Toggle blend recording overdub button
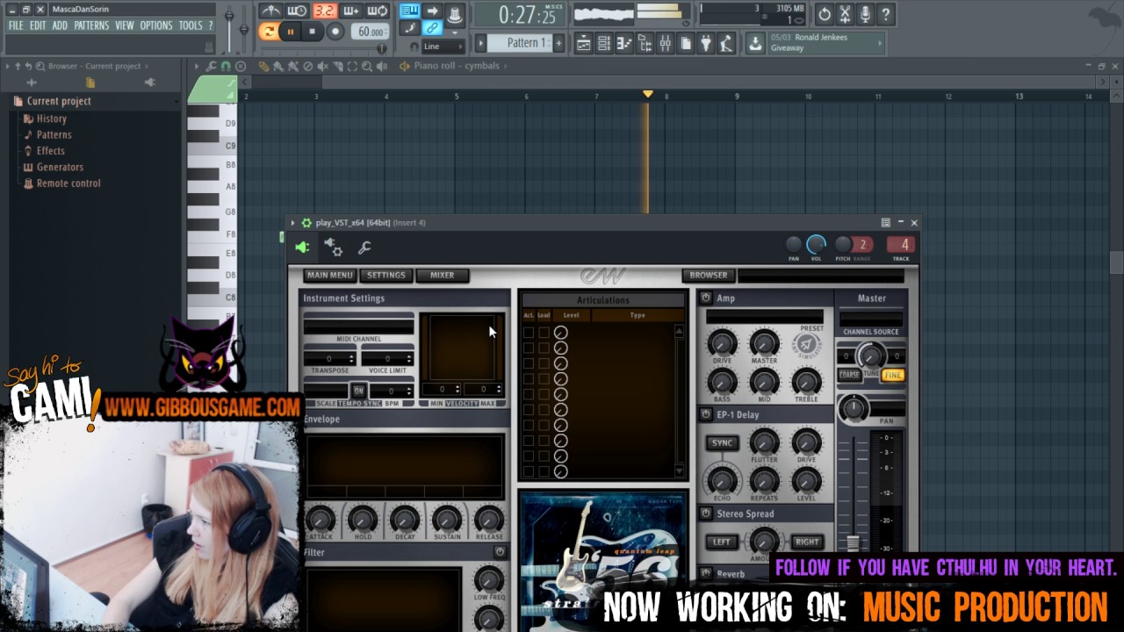 351,11
